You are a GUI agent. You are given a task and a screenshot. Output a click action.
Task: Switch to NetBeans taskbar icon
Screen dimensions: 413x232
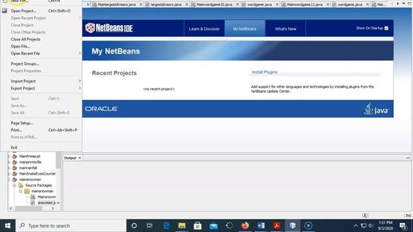coord(292,226)
